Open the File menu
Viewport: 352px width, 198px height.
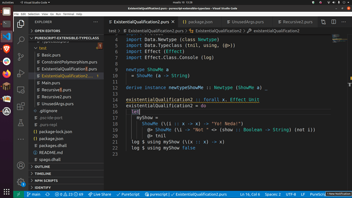16,14
